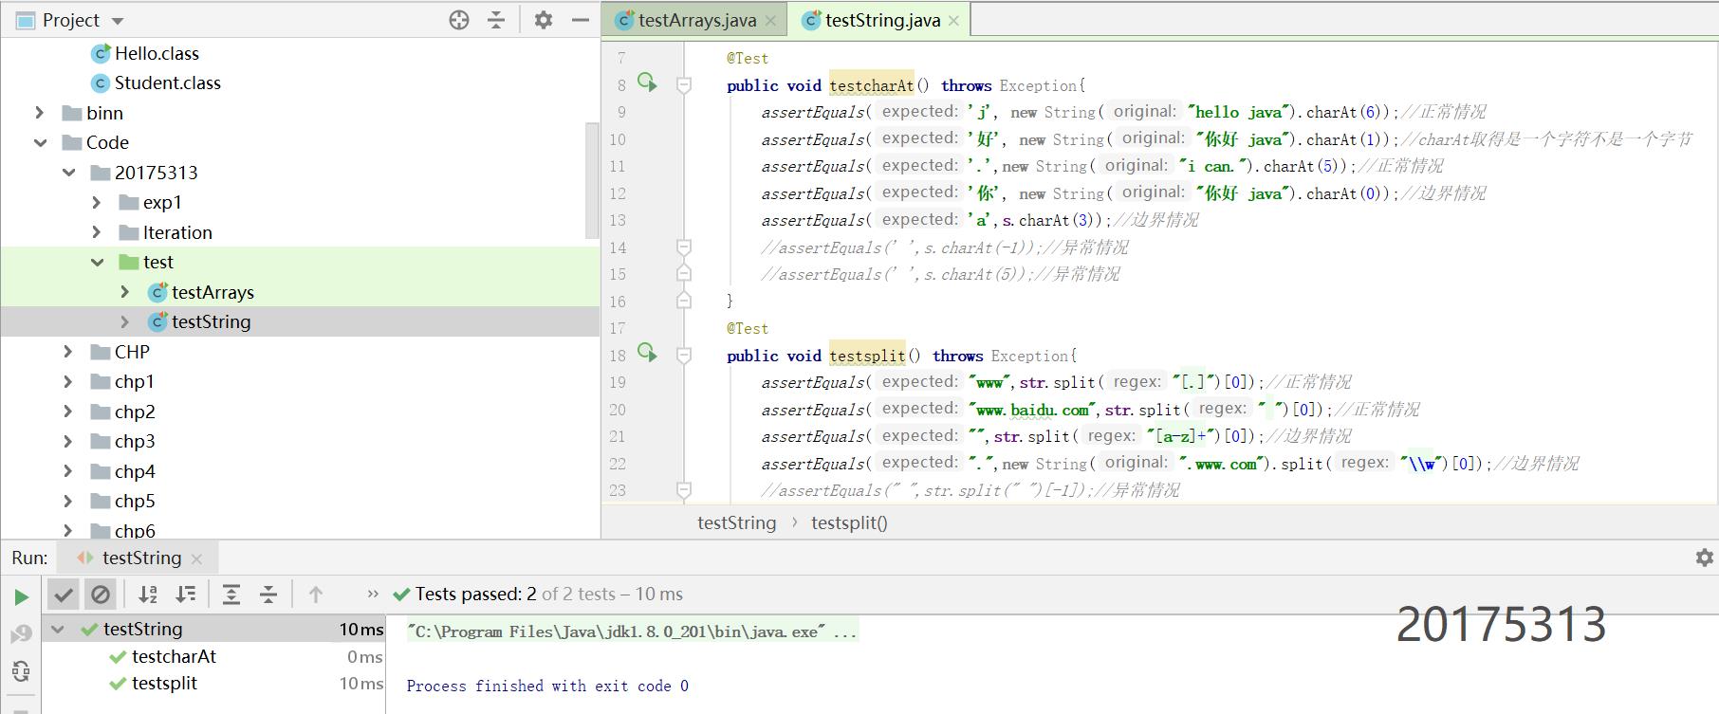Click the java.exe command line in console
Image resolution: width=1719 pixels, height=714 pixels.
click(x=632, y=632)
